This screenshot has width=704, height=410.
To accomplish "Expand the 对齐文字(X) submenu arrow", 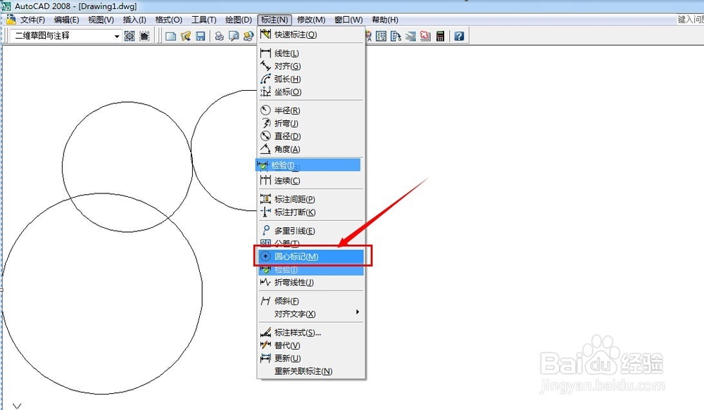I will coord(358,312).
